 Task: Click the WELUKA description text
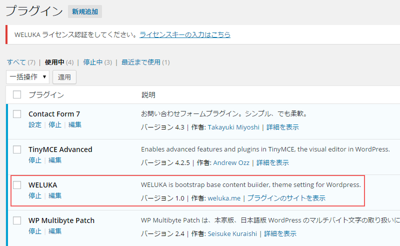(x=251, y=185)
